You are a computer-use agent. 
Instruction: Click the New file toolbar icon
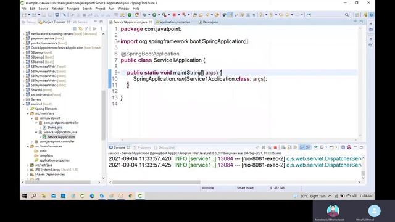(24, 15)
